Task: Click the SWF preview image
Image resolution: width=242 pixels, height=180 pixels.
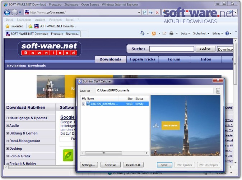Action: [x=186, y=125]
